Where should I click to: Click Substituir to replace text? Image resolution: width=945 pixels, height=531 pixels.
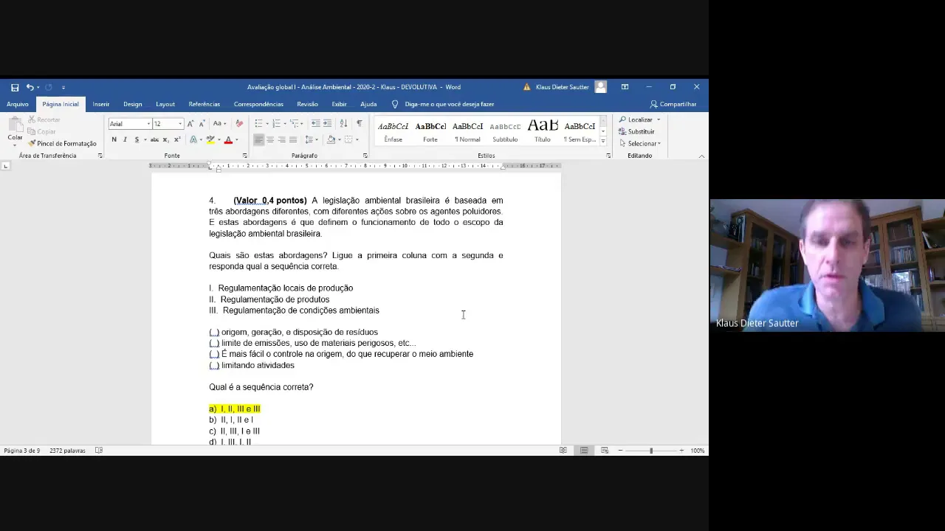point(636,131)
